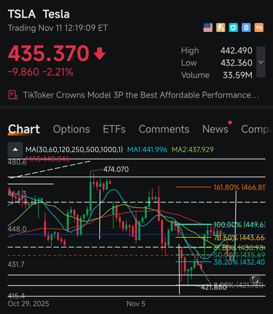Select the Chart tab
This screenshot has height=314, width=273.
24,129
